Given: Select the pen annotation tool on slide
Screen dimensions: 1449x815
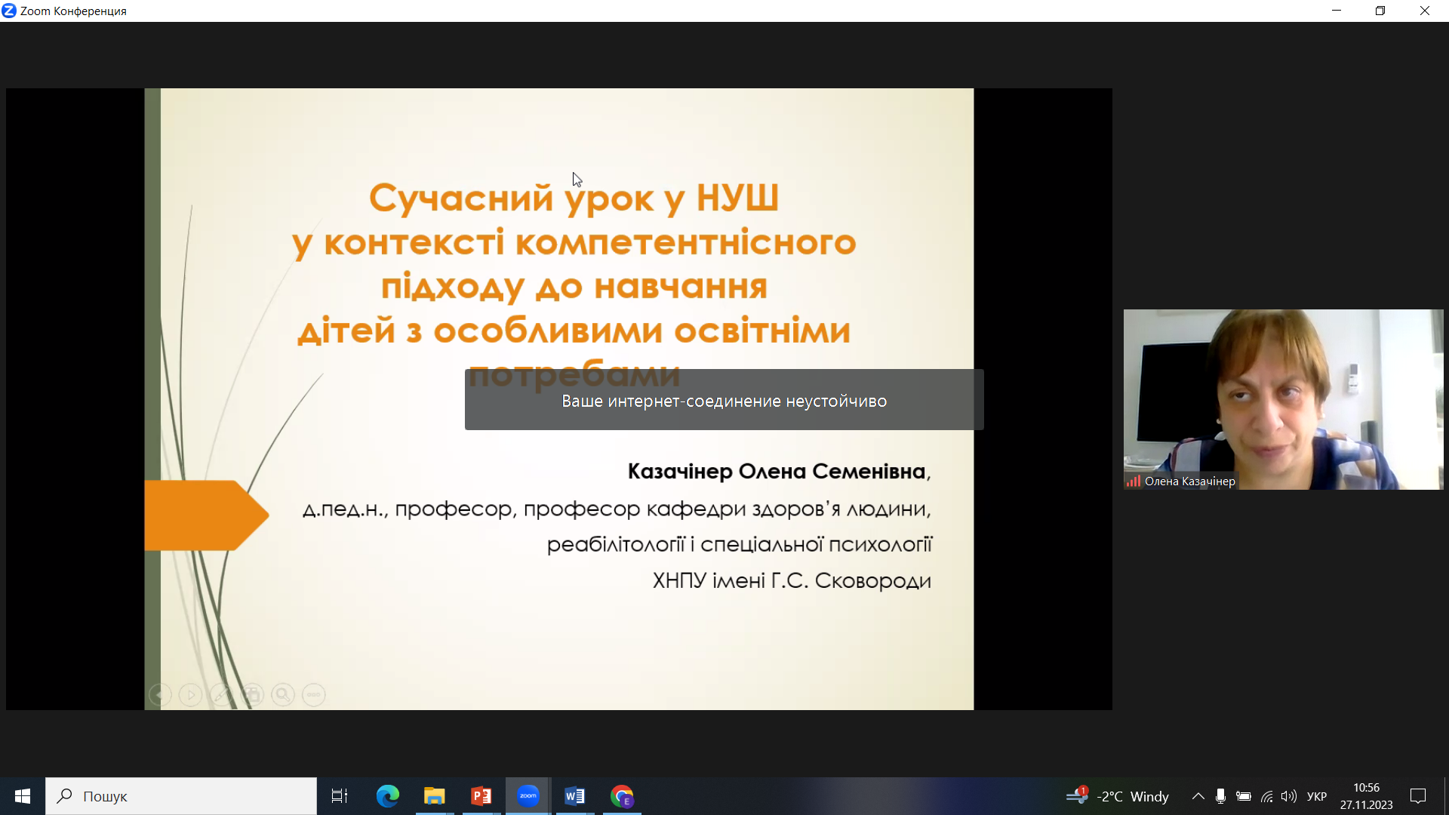Looking at the screenshot, I should coord(221,694).
